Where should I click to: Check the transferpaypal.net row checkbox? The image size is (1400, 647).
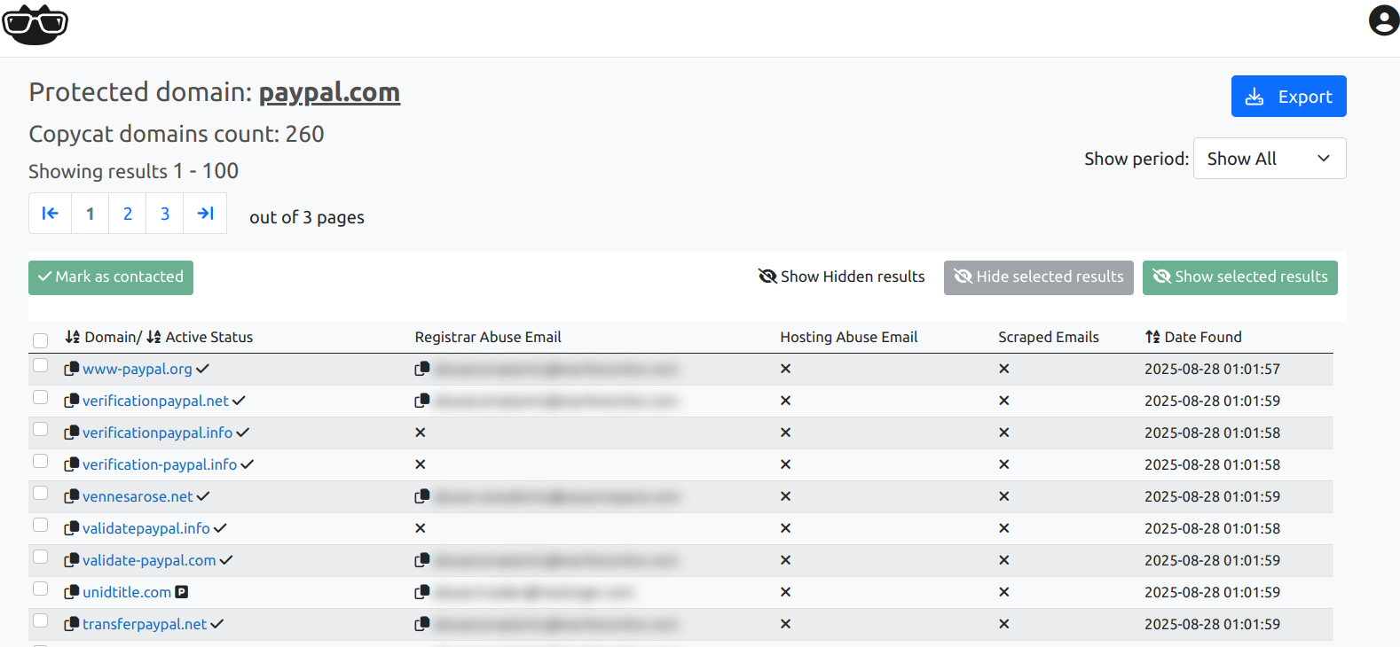click(x=40, y=620)
